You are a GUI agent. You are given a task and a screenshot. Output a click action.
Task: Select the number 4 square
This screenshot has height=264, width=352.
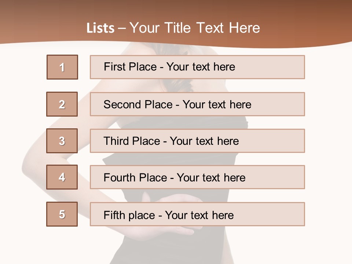tap(62, 177)
